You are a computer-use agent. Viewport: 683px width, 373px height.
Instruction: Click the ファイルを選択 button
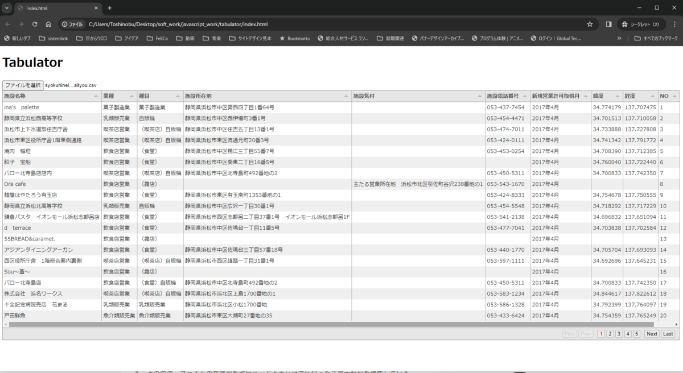click(x=23, y=85)
